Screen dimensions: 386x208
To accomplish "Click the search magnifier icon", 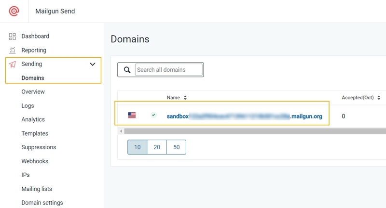I will (127, 70).
